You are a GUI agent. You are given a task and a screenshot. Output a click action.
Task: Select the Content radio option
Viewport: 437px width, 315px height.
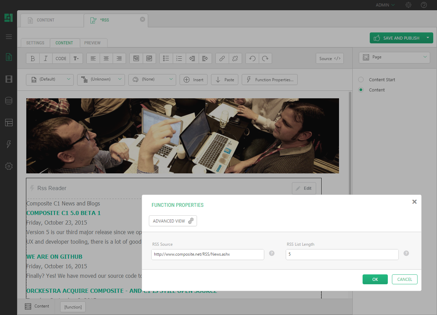361,90
